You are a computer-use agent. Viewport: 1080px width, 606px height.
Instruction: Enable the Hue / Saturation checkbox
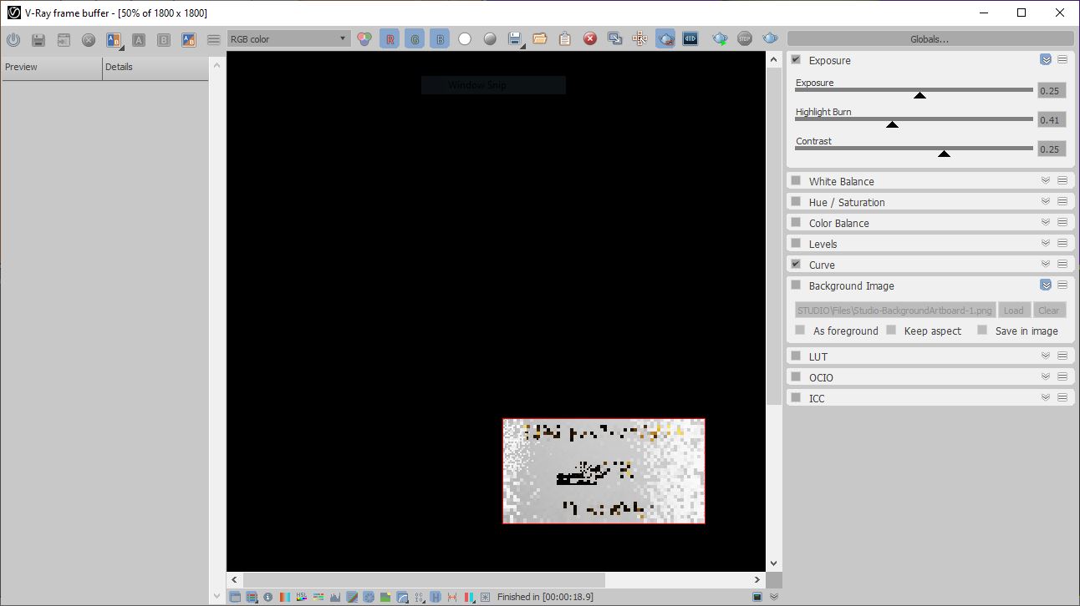coord(796,202)
